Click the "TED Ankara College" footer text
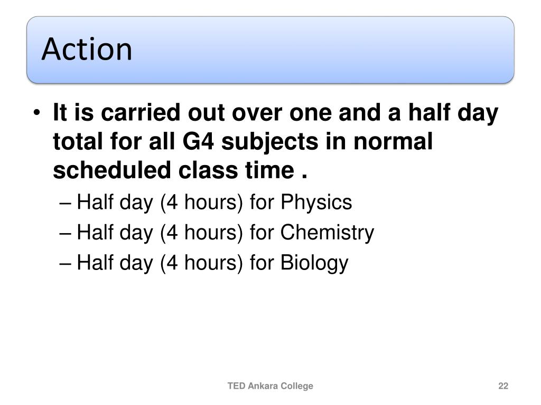The image size is (541, 405). point(270,386)
